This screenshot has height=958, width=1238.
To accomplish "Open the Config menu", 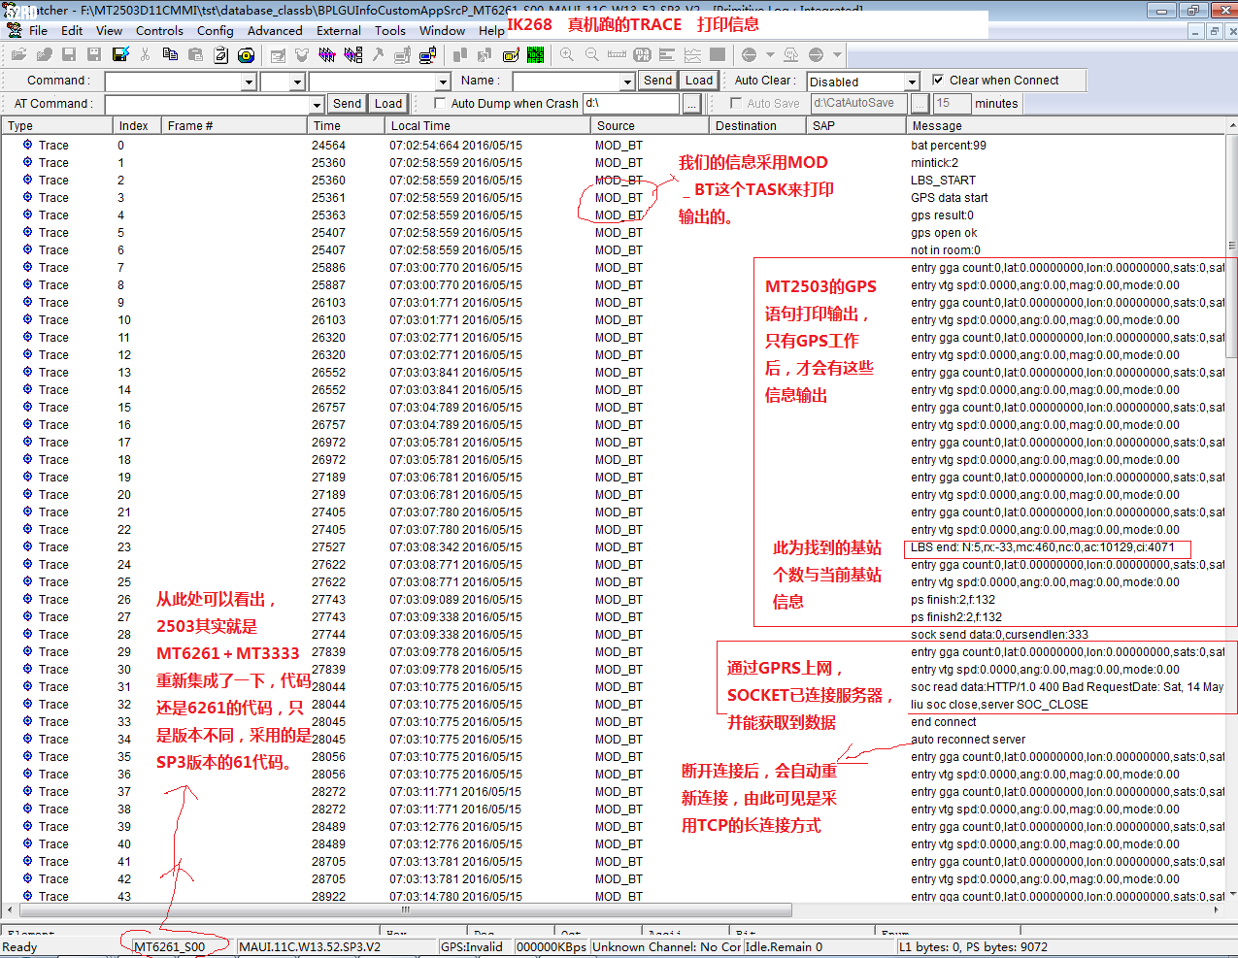I will tap(216, 30).
